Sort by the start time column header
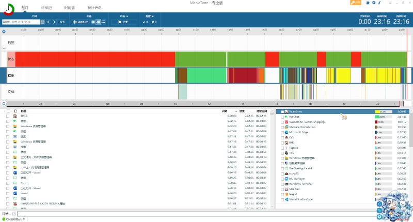The image size is (413, 222). point(224,111)
